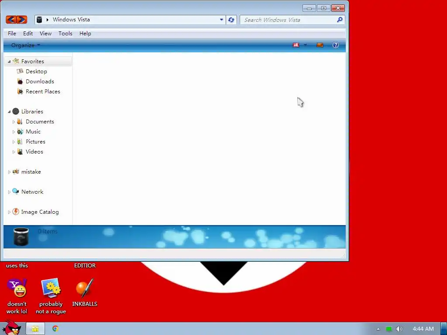
Task: Click the Desktop icon in Favorites
Action: [x=20, y=71]
